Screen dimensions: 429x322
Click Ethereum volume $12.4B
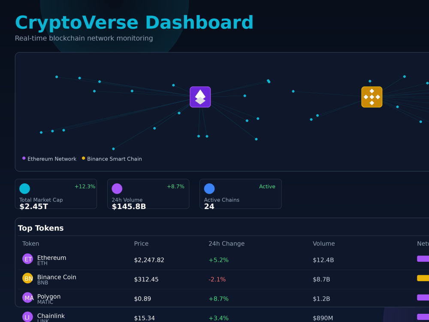[x=323, y=260]
